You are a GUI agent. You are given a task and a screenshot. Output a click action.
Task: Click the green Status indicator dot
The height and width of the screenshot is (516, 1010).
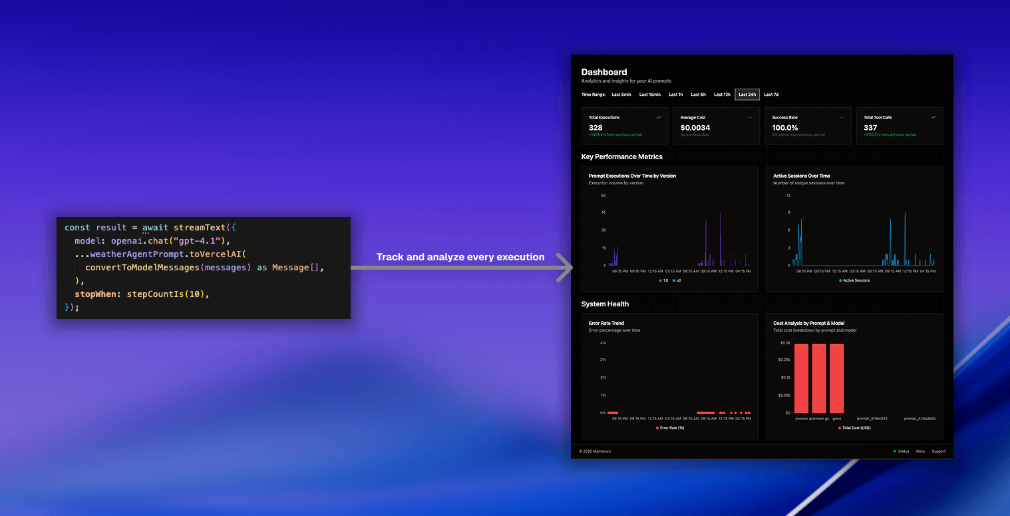894,451
